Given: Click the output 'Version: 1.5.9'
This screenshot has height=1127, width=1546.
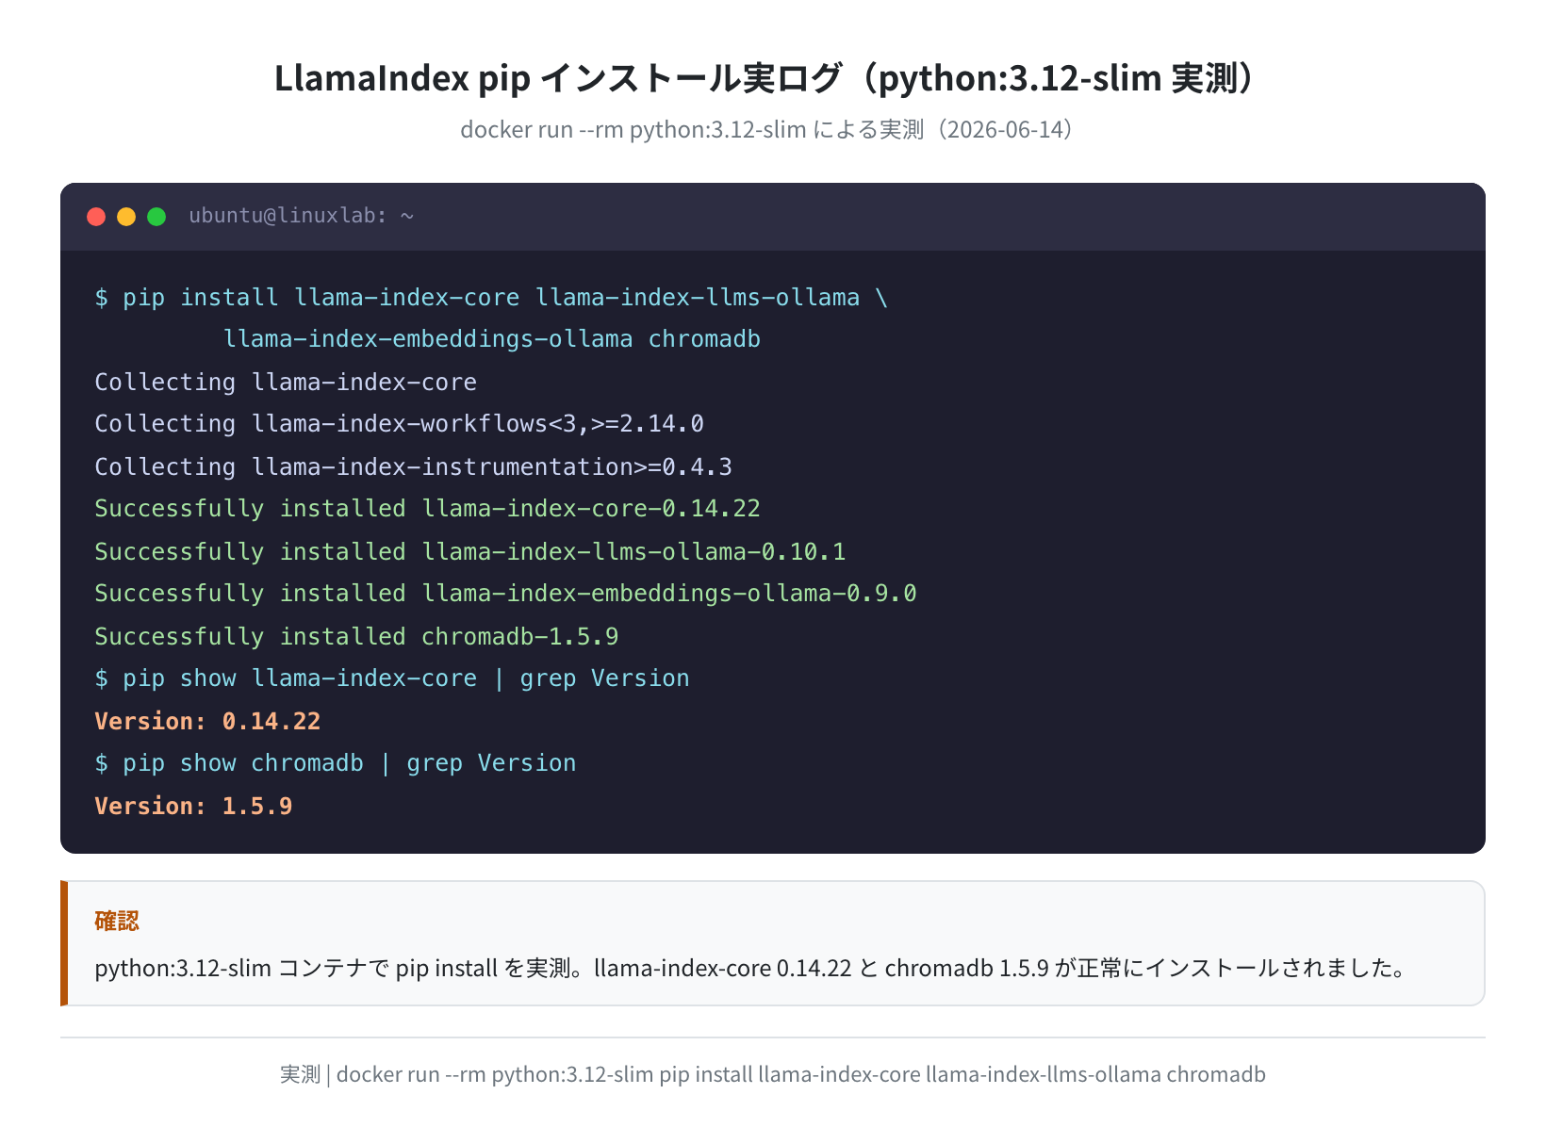Looking at the screenshot, I should click(x=193, y=807).
